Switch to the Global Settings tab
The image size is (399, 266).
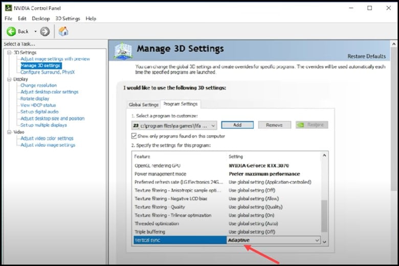143,104
